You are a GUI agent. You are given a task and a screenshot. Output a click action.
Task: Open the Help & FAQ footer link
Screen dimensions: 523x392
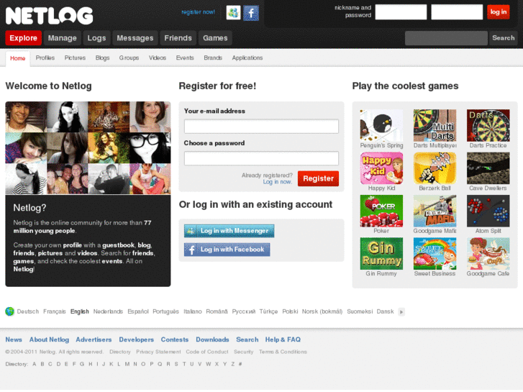click(x=283, y=339)
